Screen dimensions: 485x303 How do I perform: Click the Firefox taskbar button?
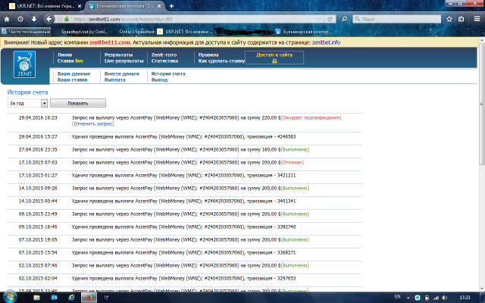click(x=89, y=298)
